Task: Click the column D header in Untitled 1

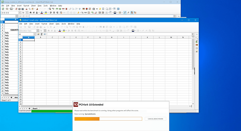Action: [64, 37]
